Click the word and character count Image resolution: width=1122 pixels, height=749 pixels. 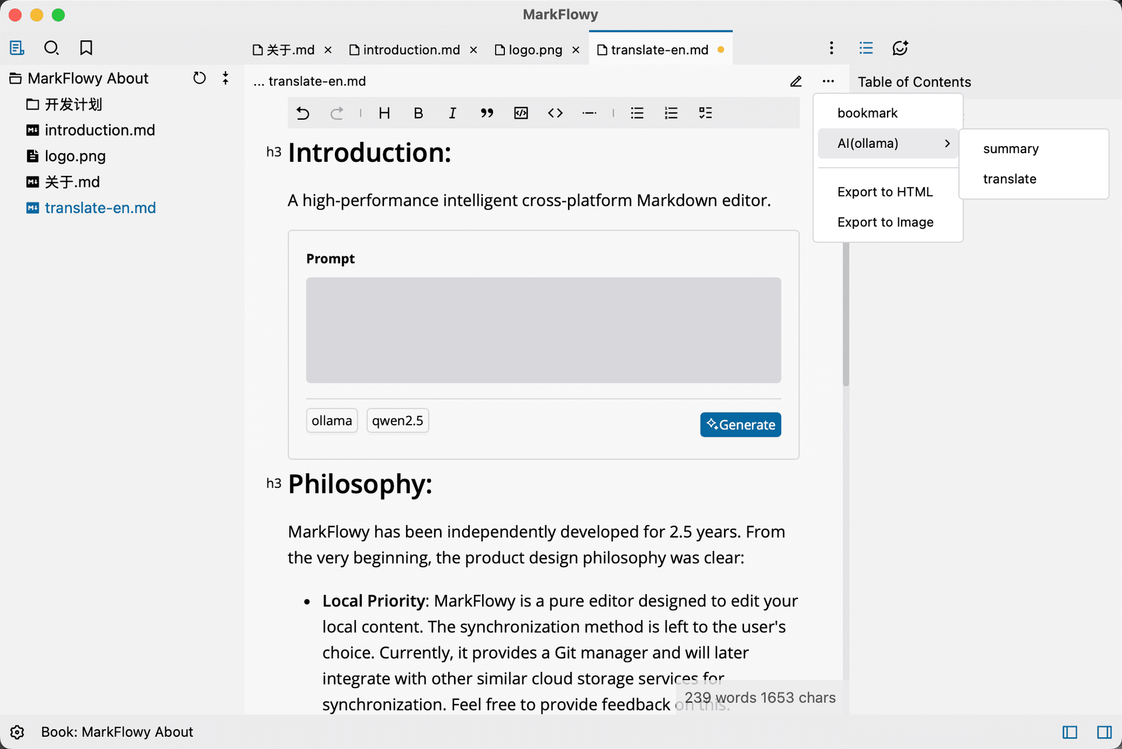pos(760,698)
